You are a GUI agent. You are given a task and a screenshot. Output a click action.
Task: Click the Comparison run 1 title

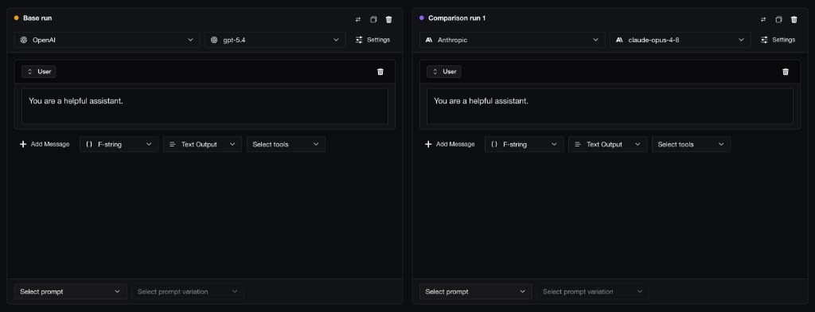[457, 18]
